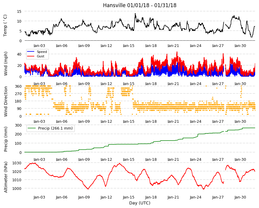Click the green Precip legend line
Screen dimensions: 259x208
pyautogui.click(x=32, y=128)
